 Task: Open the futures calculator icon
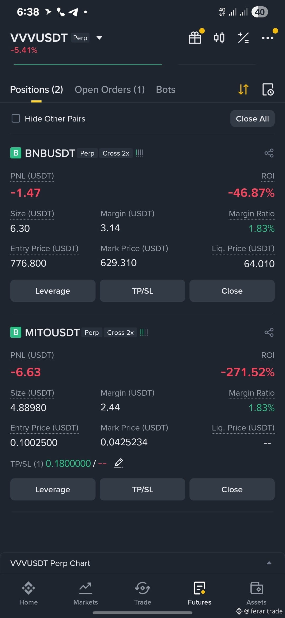[x=243, y=38]
